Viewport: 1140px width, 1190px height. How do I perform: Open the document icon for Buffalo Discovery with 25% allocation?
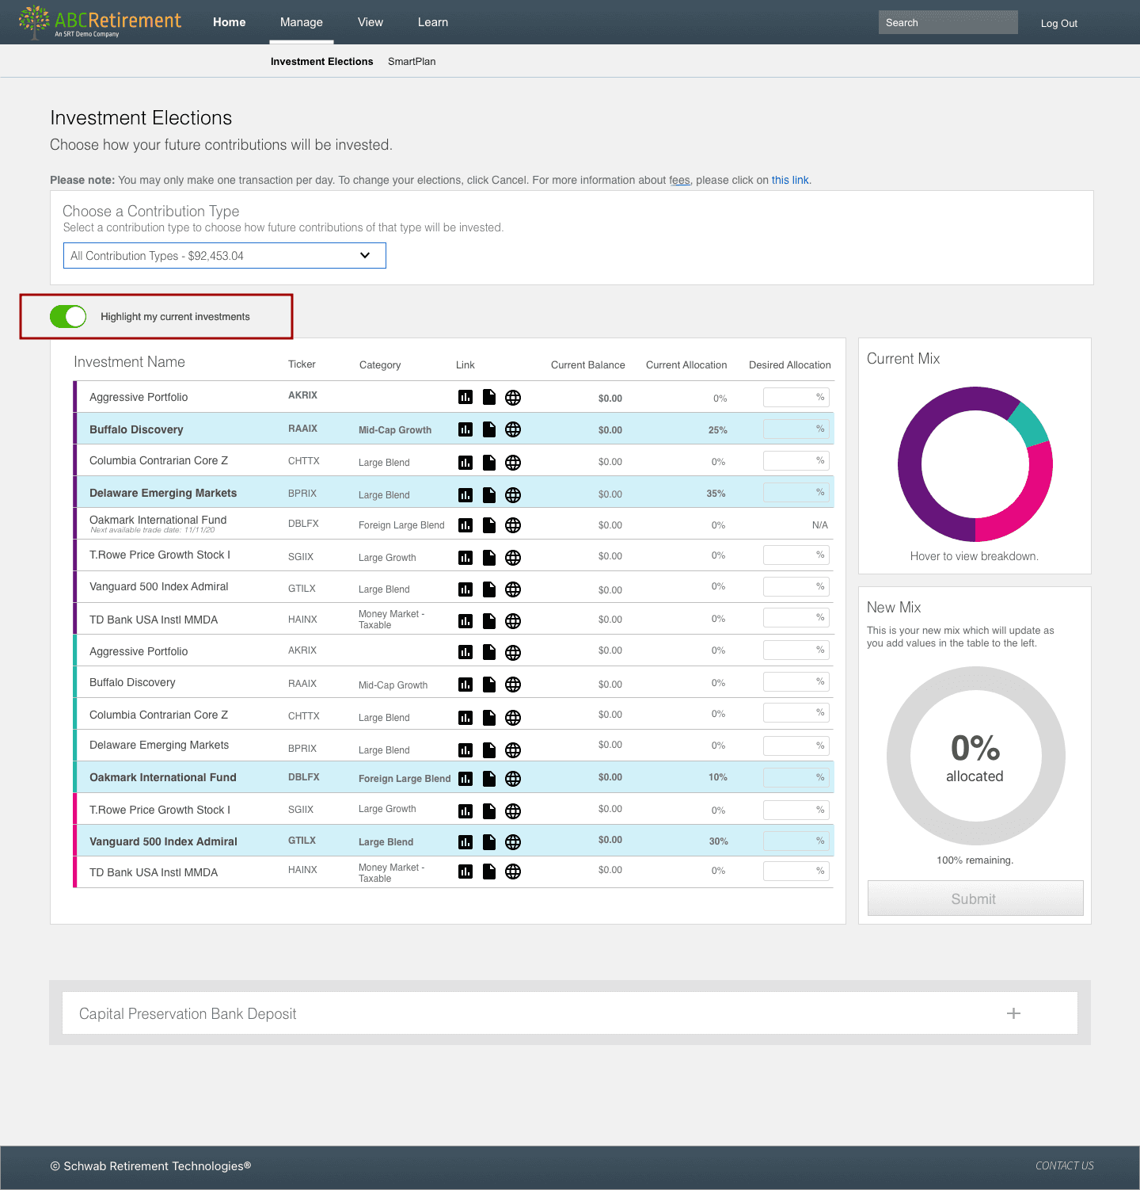pos(489,429)
